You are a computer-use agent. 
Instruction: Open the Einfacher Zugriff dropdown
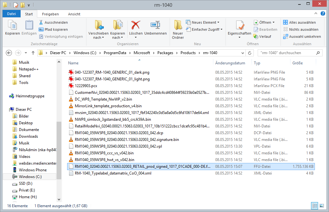[204, 29]
